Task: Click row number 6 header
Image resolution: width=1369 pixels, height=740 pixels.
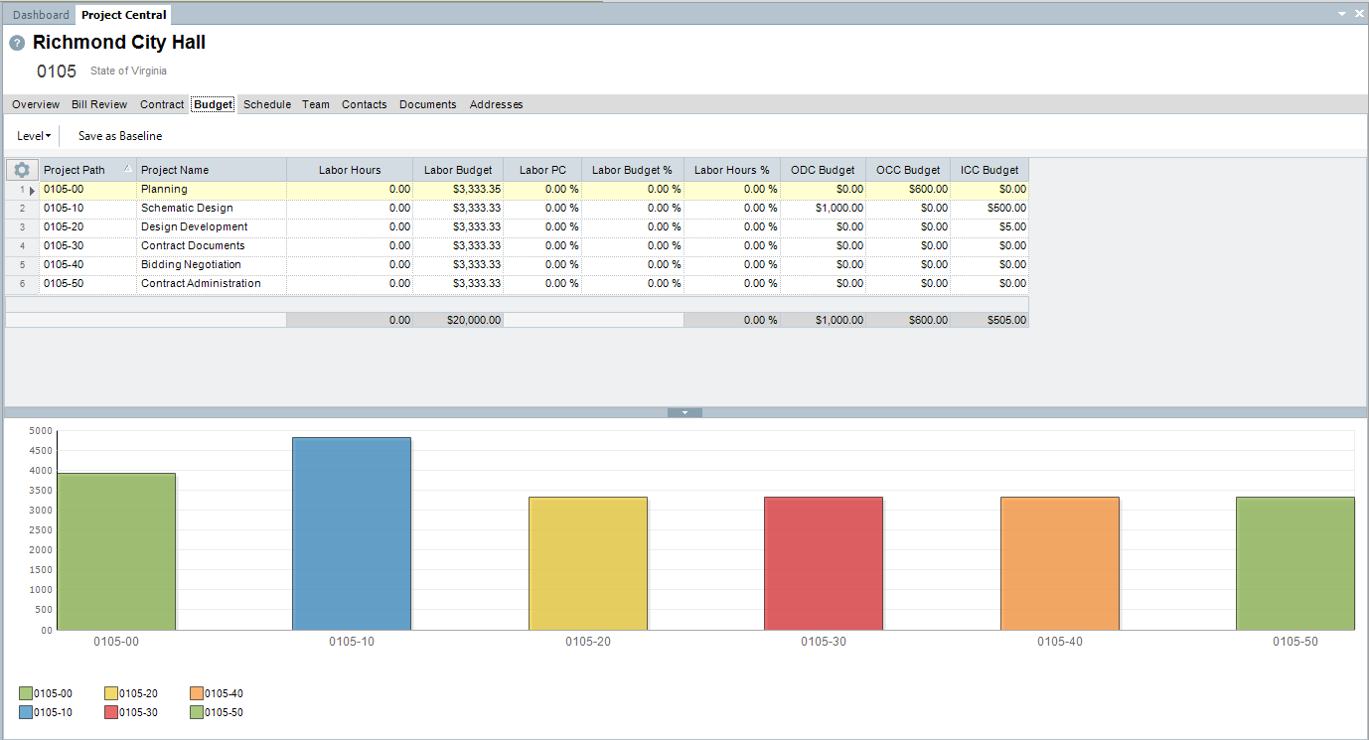Action: coord(22,284)
